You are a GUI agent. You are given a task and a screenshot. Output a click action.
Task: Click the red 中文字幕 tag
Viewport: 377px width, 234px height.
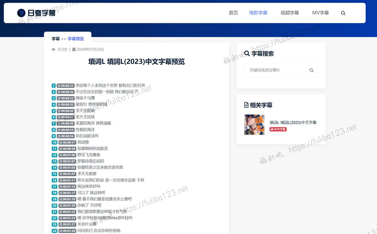(x=278, y=129)
